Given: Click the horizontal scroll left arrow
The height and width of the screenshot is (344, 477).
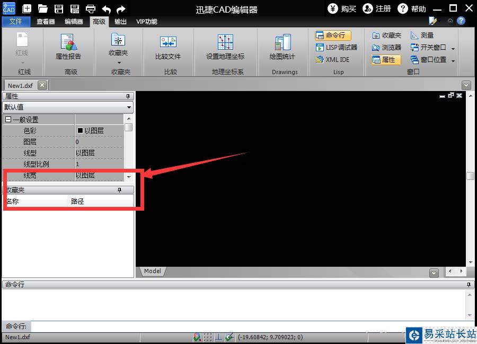Looking at the screenshot, I should click(x=450, y=271).
